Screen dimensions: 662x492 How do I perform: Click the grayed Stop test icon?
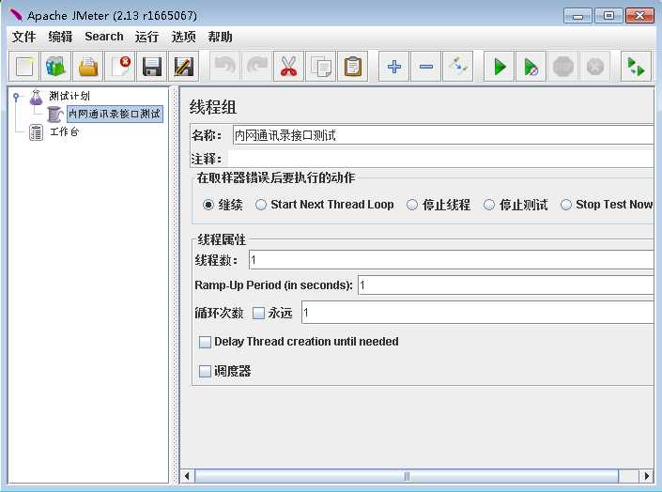click(563, 67)
